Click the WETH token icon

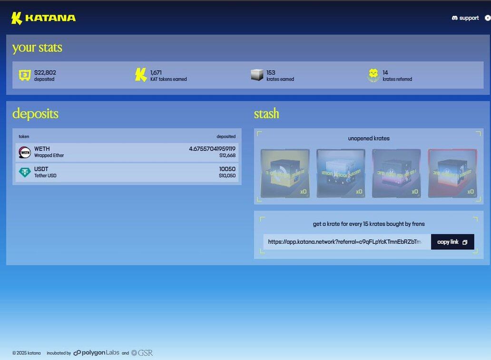click(x=25, y=152)
